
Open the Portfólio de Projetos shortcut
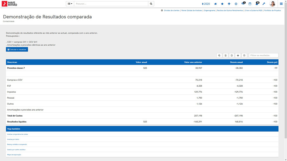coord(272,10)
